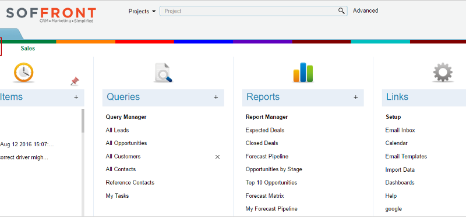Open the Aug 12 2016 item
This screenshot has width=466, height=217.
(x=27, y=144)
